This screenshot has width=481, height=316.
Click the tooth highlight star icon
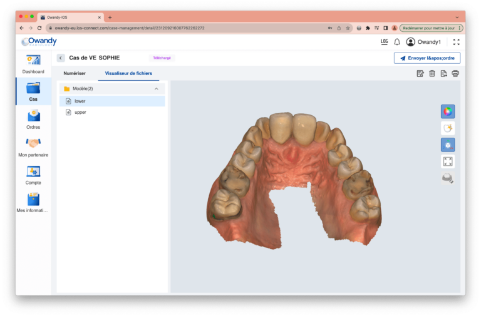click(x=448, y=128)
